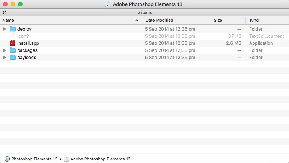Expand the payloads folder disclosure triangle
Viewport: 289px width, 163px height.
[x=5, y=58]
